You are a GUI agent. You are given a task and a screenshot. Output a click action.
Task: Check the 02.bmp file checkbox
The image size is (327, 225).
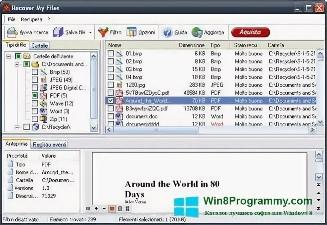pos(111,61)
